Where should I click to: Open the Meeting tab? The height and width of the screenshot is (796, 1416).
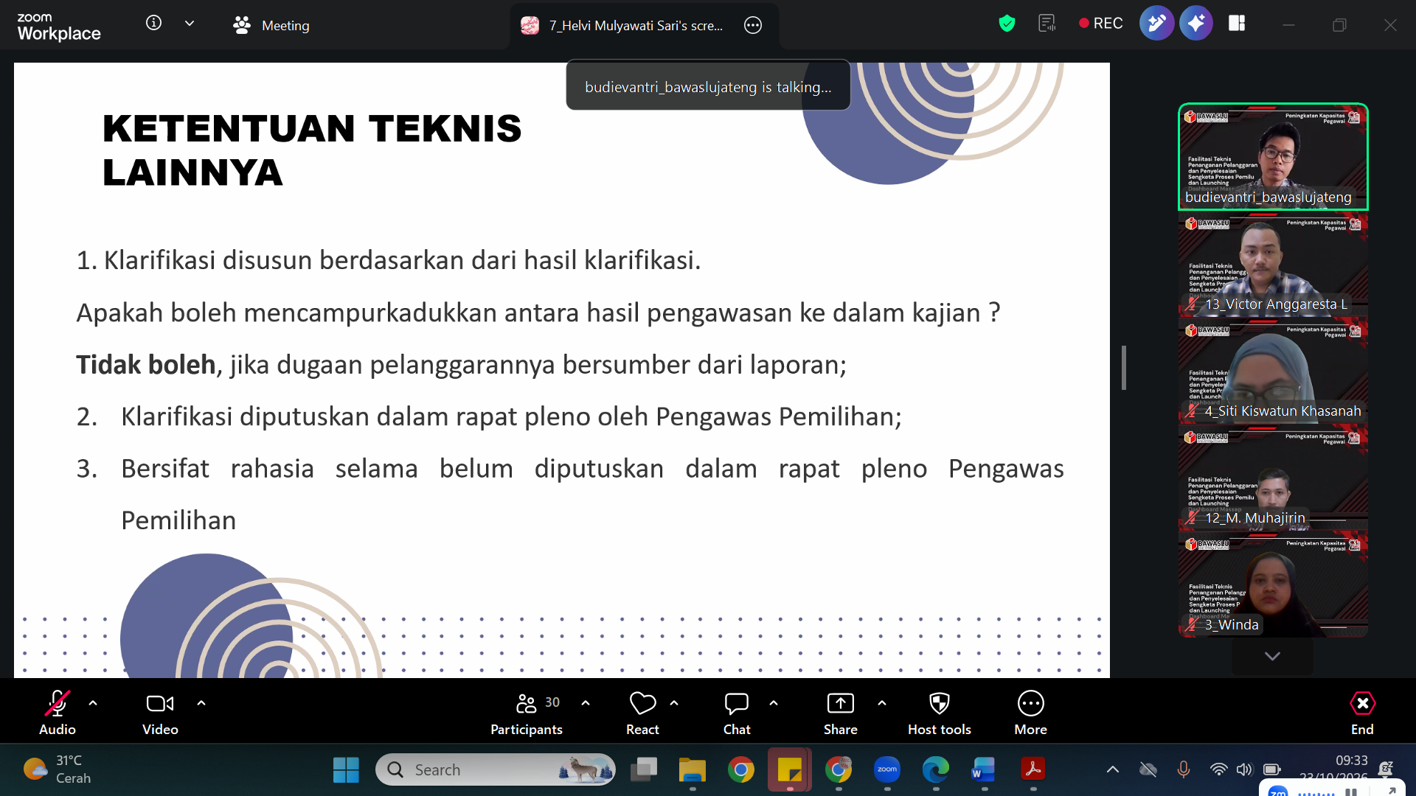[x=271, y=25]
